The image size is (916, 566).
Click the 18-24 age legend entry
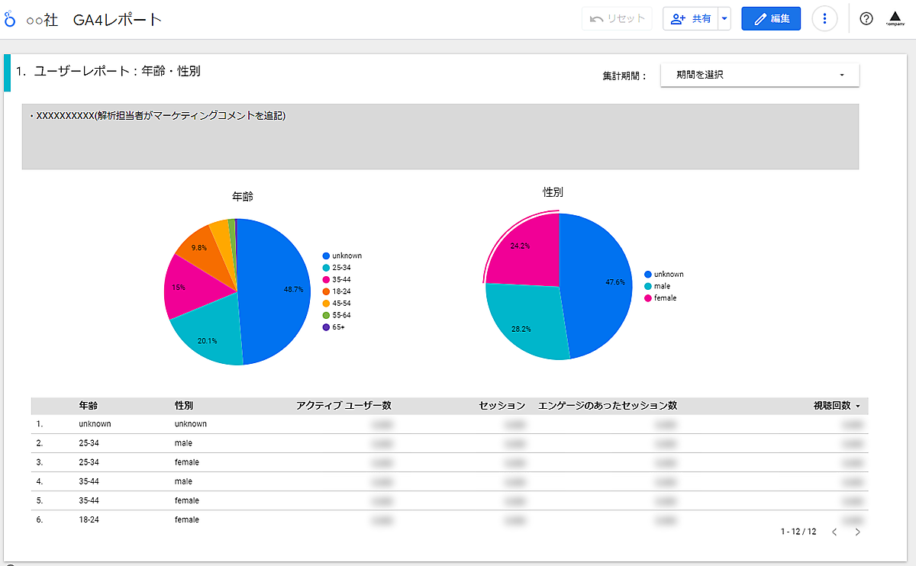click(x=341, y=291)
